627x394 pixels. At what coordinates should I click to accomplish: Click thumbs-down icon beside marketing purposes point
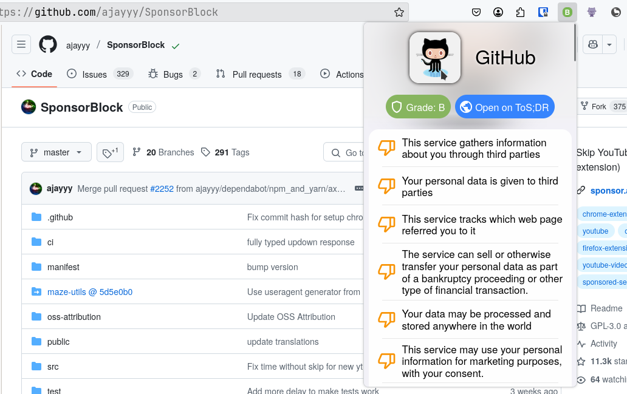tap(386, 361)
